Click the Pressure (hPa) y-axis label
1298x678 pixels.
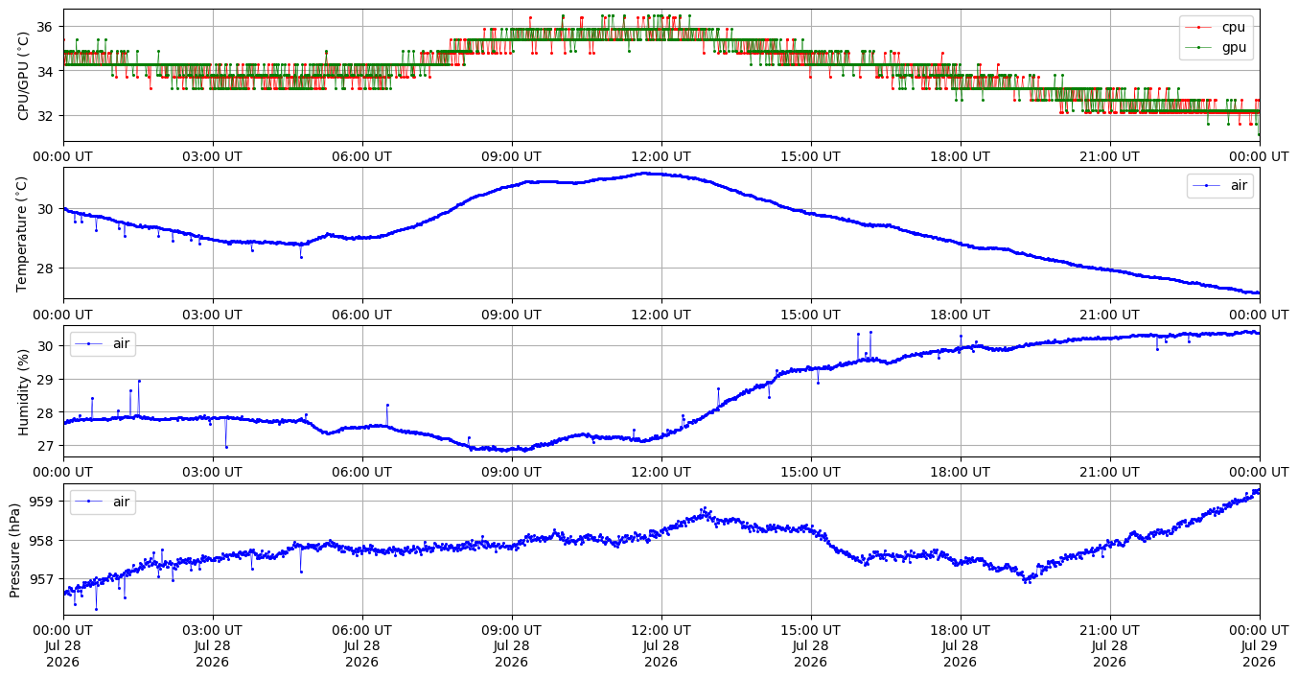[15, 549]
